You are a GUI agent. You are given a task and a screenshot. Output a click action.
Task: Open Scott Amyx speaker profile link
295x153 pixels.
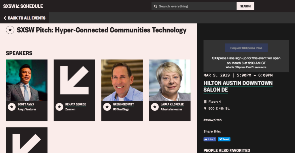click(x=26, y=104)
